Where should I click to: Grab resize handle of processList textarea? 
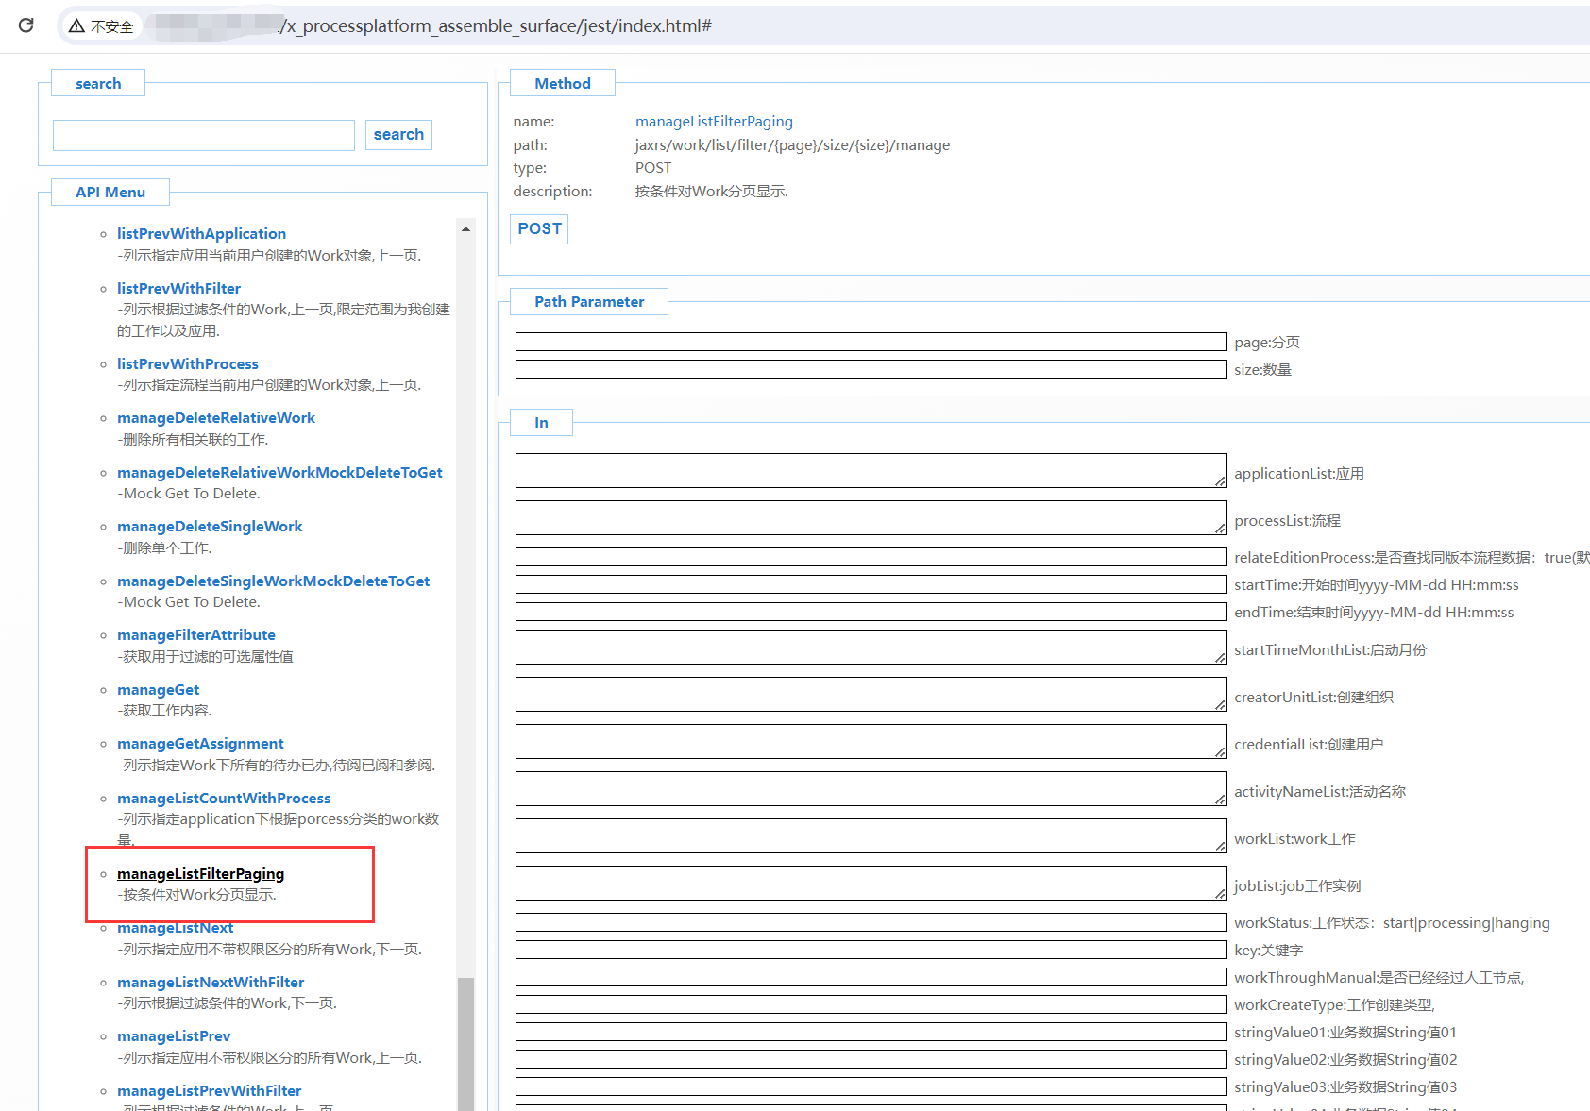tap(1220, 529)
